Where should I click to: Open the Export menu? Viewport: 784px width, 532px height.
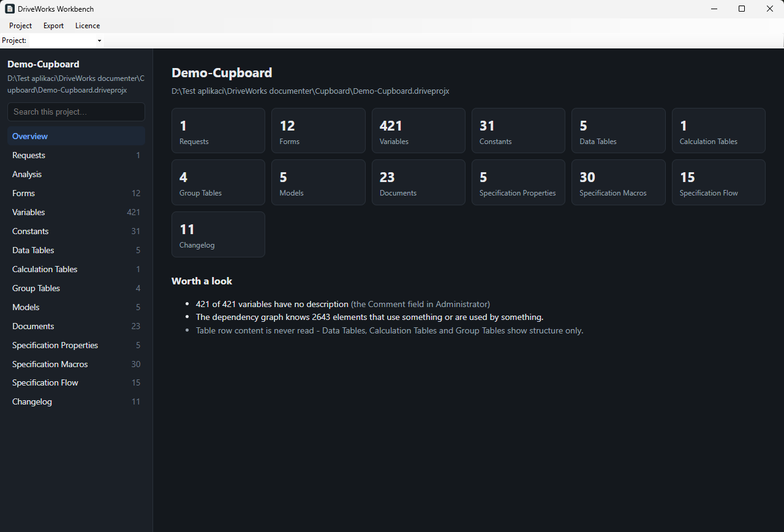pos(53,26)
